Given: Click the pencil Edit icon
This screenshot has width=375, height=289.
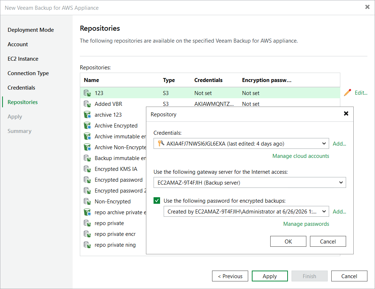Looking at the screenshot, I should (x=348, y=92).
